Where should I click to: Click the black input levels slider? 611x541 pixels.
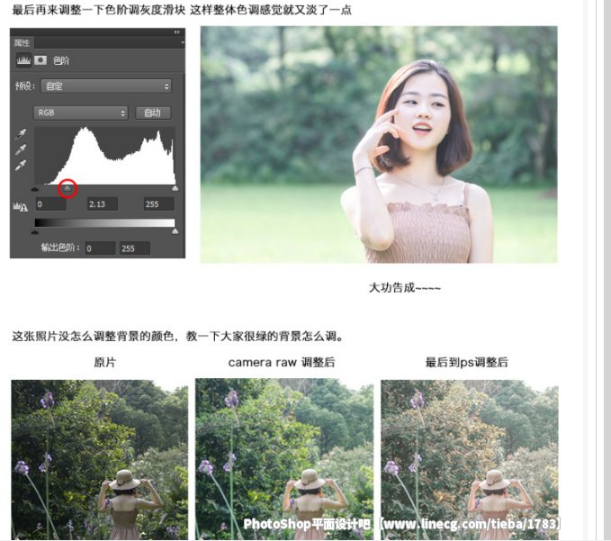(35, 189)
